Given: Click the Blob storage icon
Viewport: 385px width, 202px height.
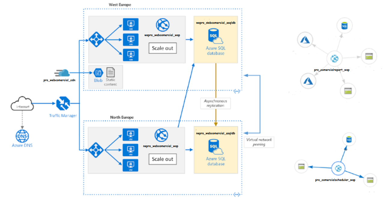Looking at the screenshot, I should 98,73.
